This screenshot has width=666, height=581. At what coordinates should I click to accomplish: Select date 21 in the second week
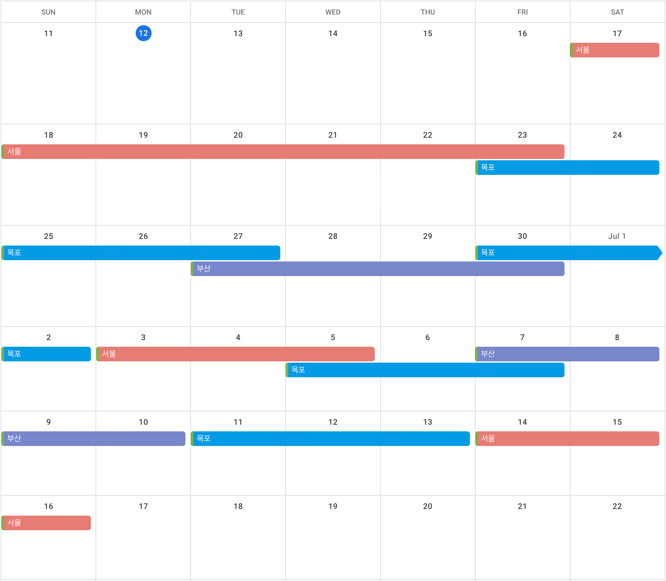click(333, 135)
